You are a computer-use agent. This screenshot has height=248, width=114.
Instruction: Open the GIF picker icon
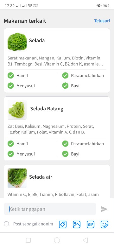click(x=90, y=224)
